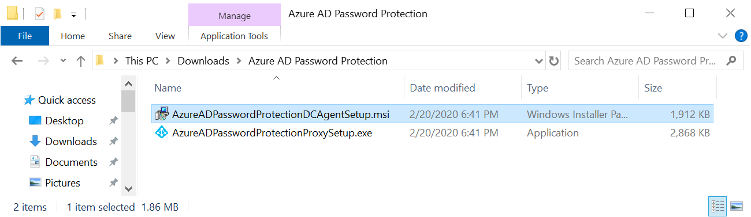The height and width of the screenshot is (217, 751).
Task: Click the Help question mark icon
Action: coord(741,36)
